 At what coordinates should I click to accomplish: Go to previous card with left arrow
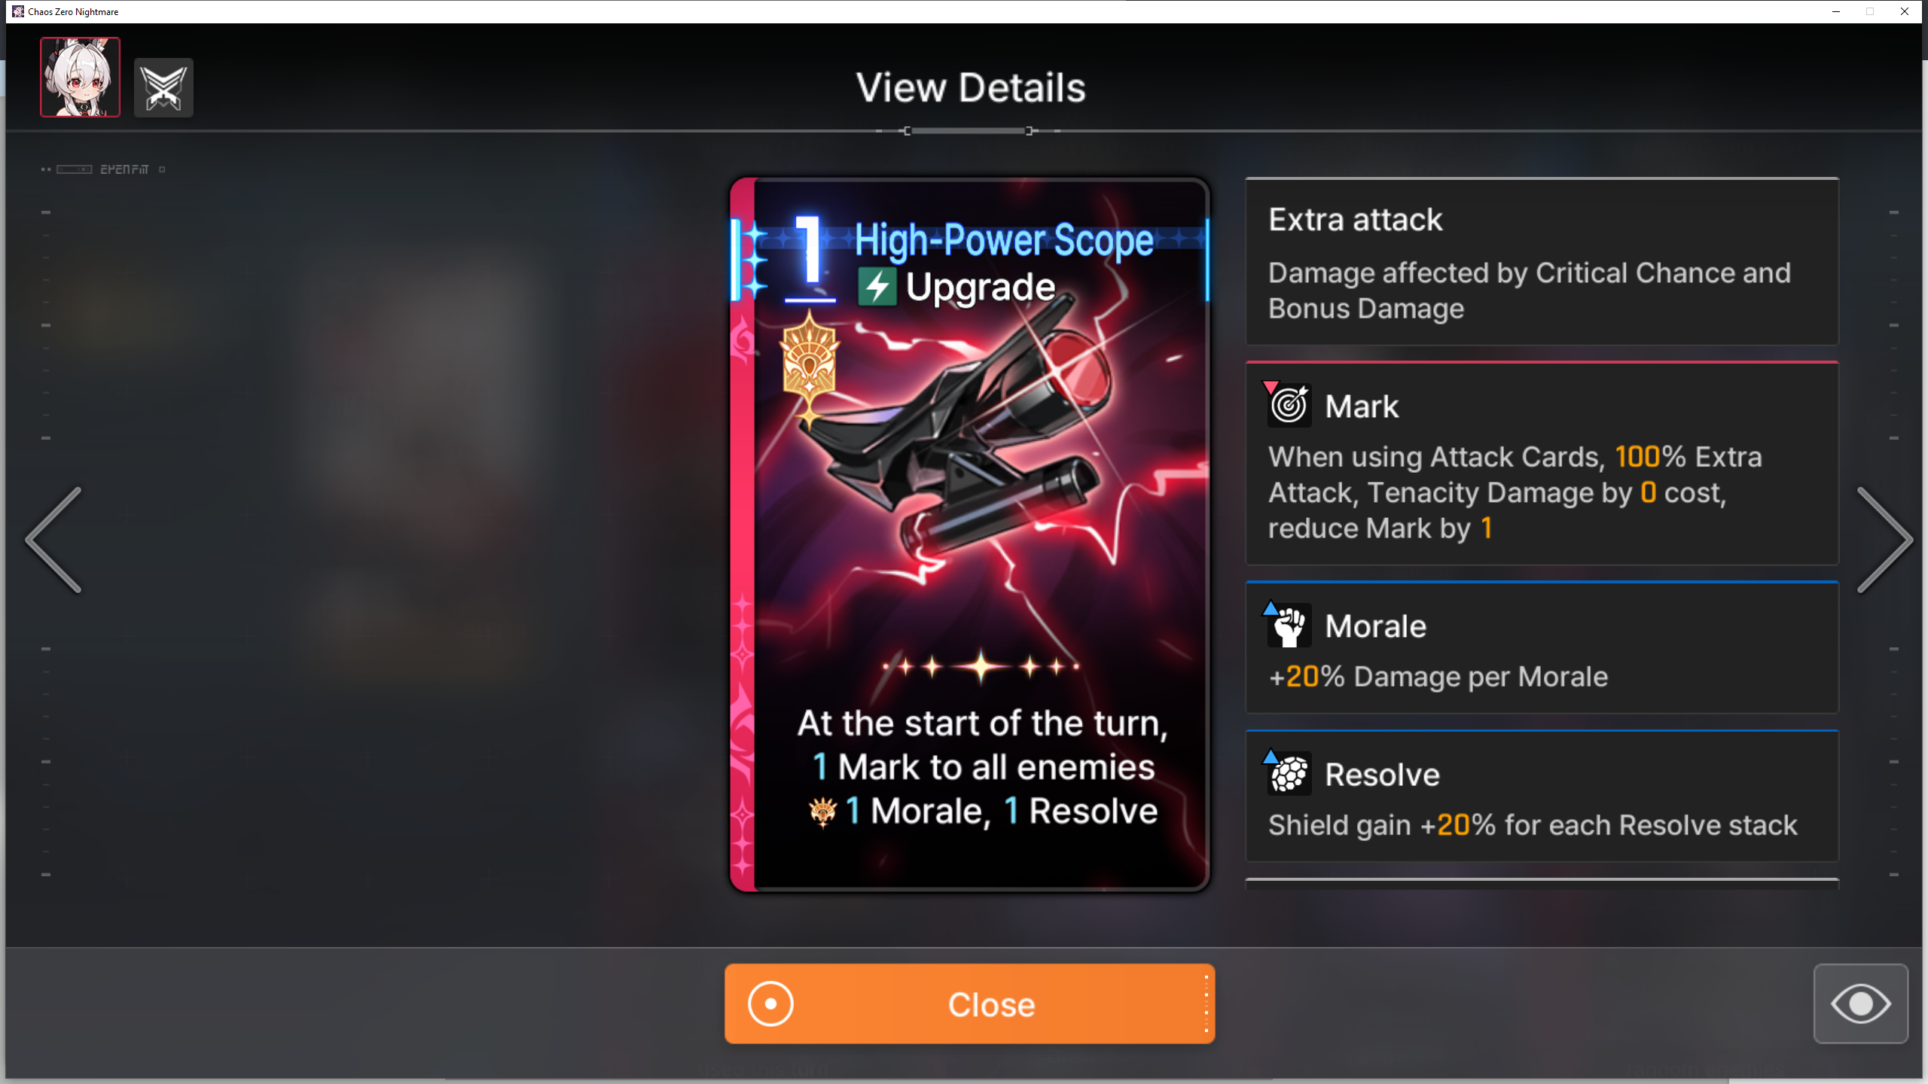coord(54,540)
